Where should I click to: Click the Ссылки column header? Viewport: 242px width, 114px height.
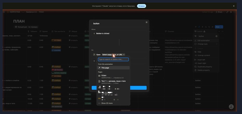click(178, 31)
